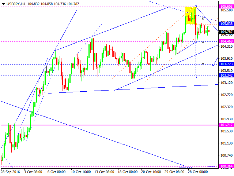The height and width of the screenshot is (176, 234).
Task: Select the 101.930 price scale value
Action: [x=227, y=119]
